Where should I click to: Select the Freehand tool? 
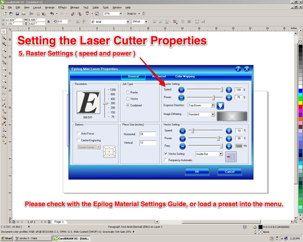point(4,56)
